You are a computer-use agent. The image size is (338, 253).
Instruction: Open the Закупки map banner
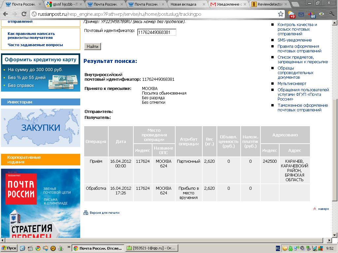point(41,127)
